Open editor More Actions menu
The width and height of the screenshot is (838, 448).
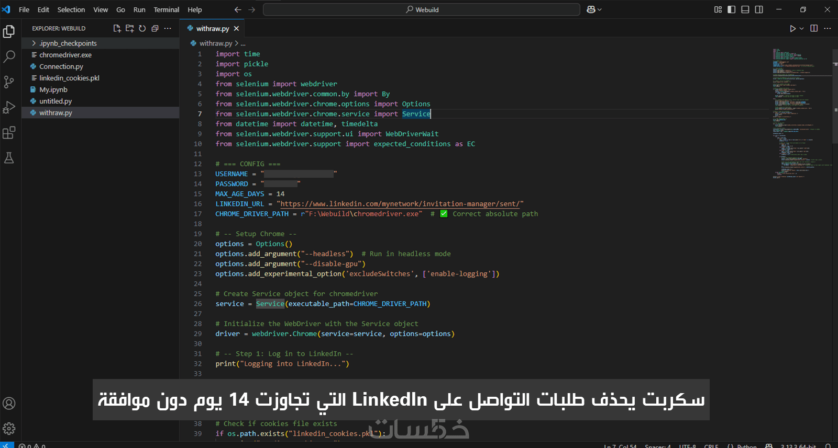(828, 28)
